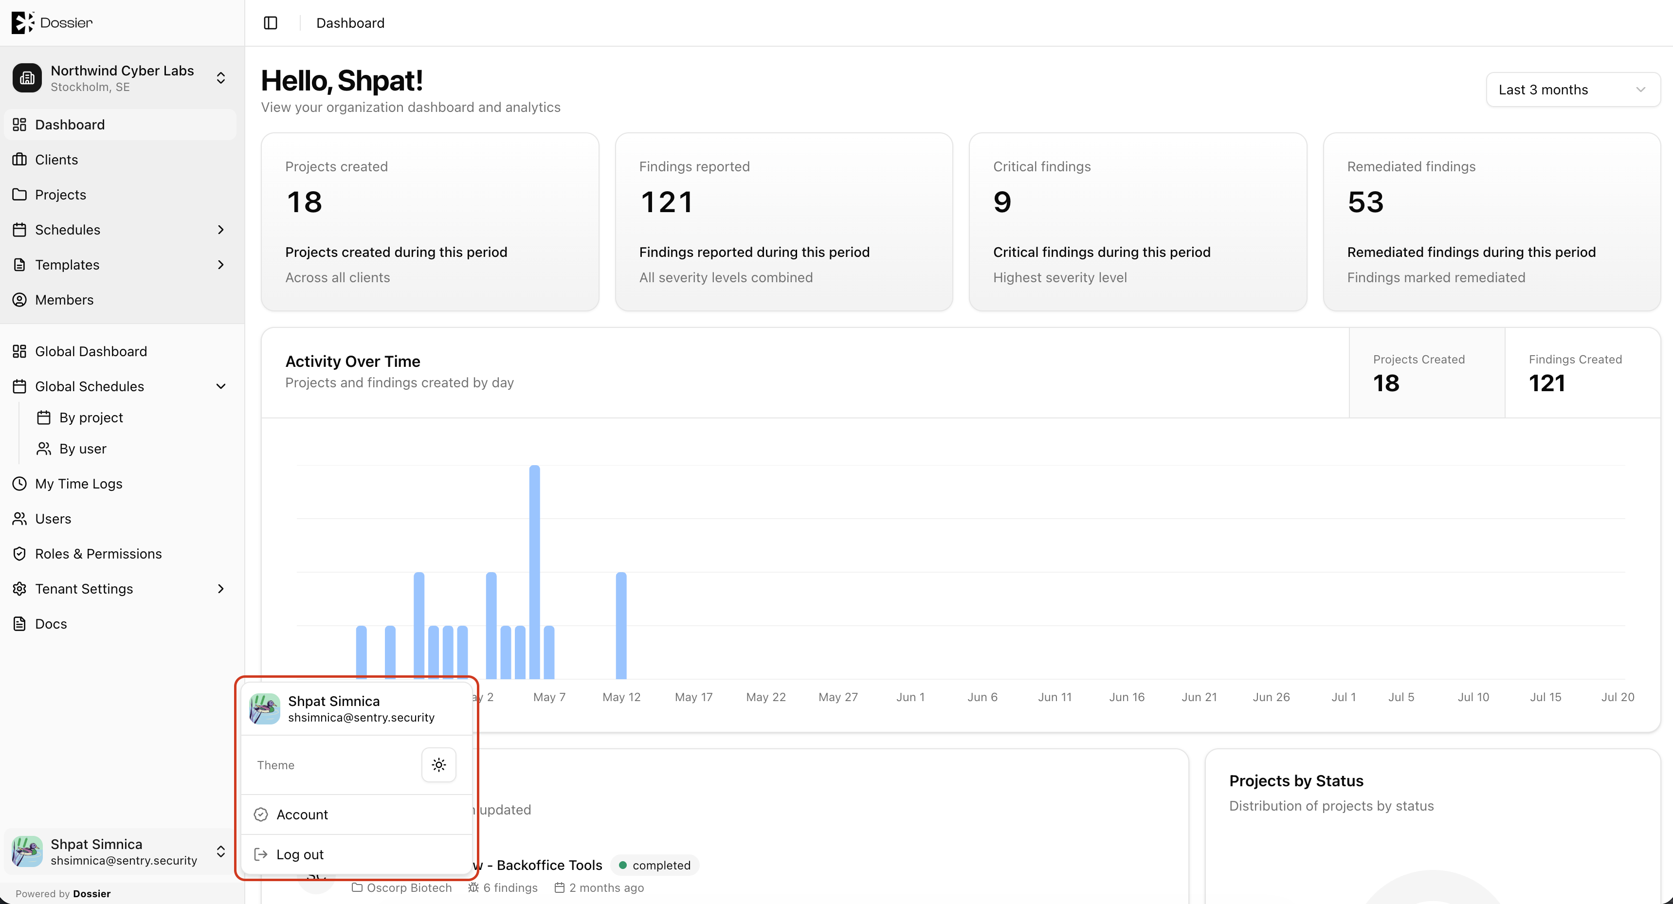Image resolution: width=1673 pixels, height=904 pixels.
Task: Go to Projects in sidebar
Action: (x=120, y=195)
